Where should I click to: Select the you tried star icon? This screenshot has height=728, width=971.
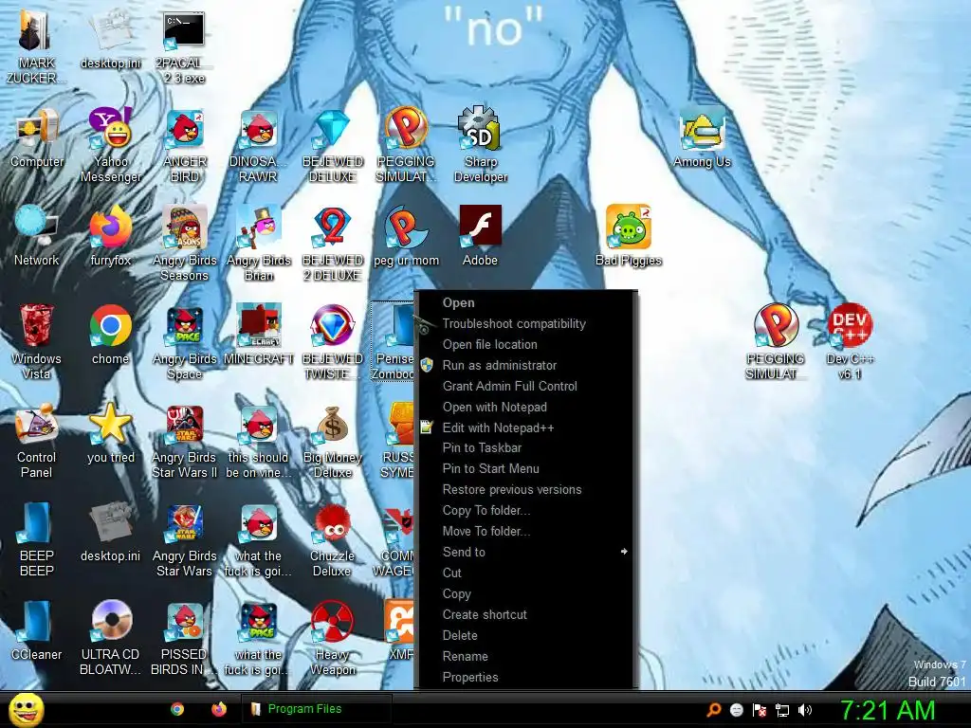[x=110, y=425]
